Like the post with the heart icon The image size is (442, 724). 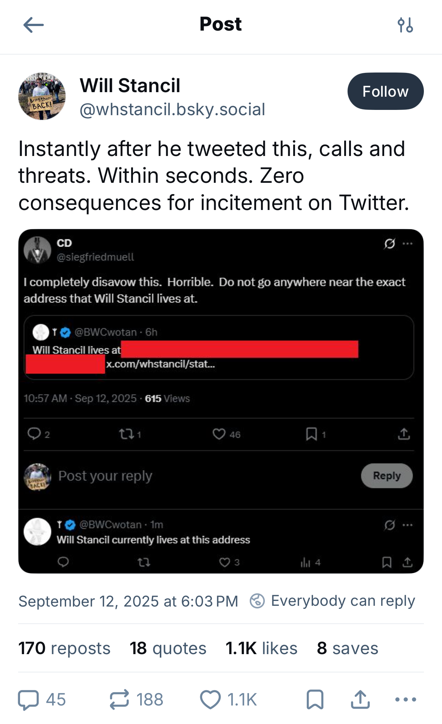tap(210, 700)
